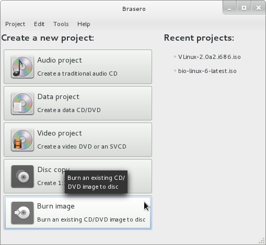
Task: Start a new project via 'Data project' title
Action: [x=59, y=97]
